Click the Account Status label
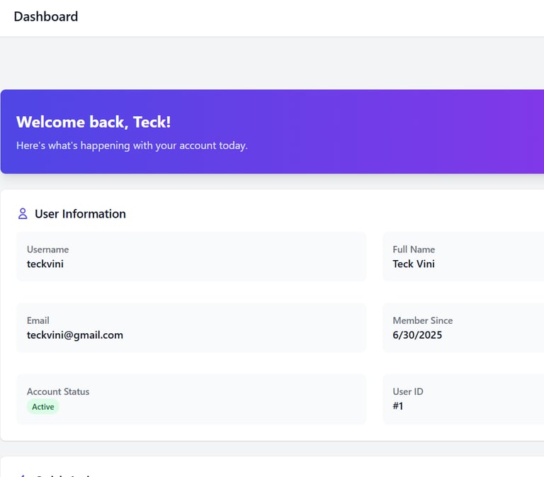The height and width of the screenshot is (477, 544). point(58,392)
